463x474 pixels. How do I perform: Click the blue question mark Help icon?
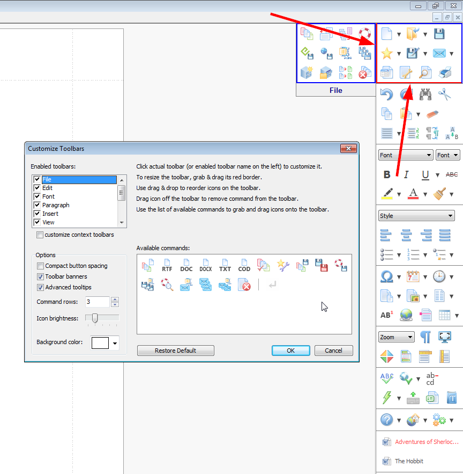click(387, 419)
